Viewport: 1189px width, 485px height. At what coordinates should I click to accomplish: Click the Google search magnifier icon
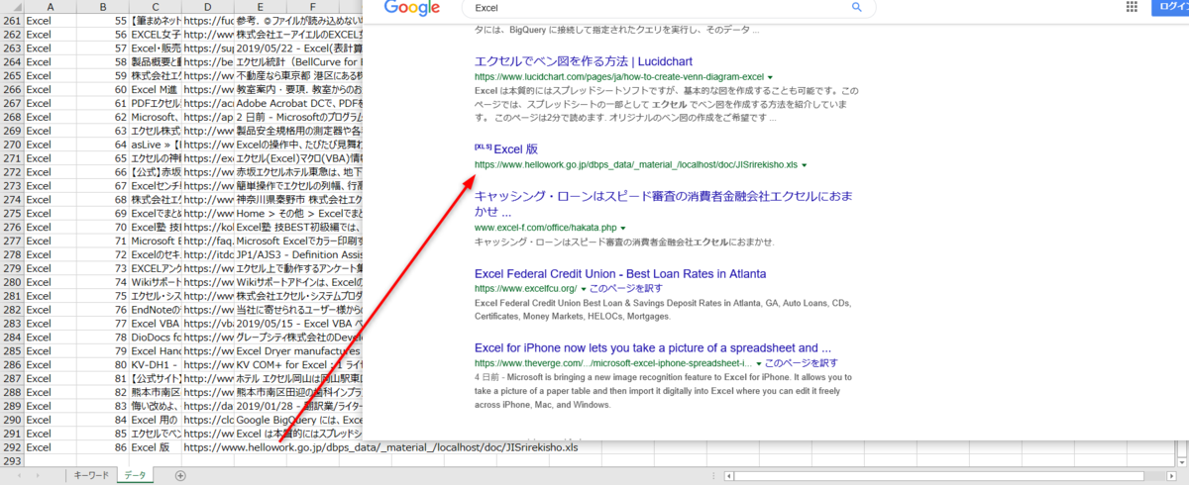(857, 7)
